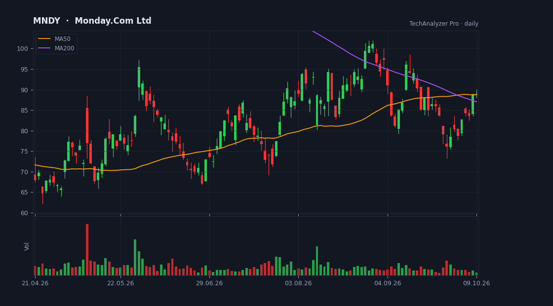Select the 29.06.26 date axis label
This screenshot has height=306, width=553.
pos(209,283)
